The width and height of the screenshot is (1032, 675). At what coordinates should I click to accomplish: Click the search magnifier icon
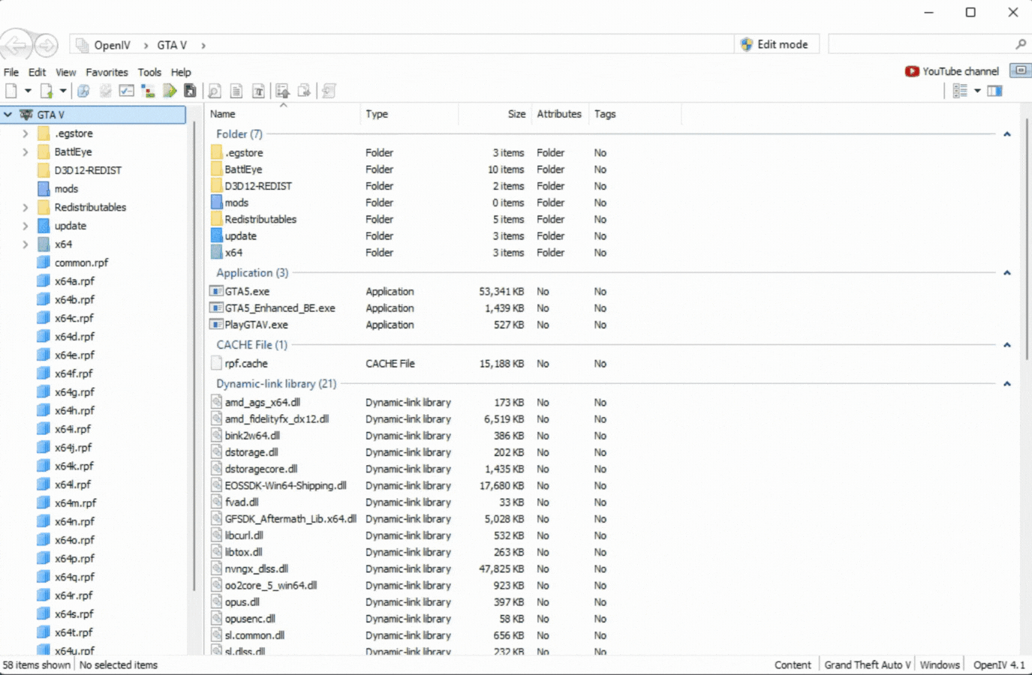pyautogui.click(x=1021, y=44)
